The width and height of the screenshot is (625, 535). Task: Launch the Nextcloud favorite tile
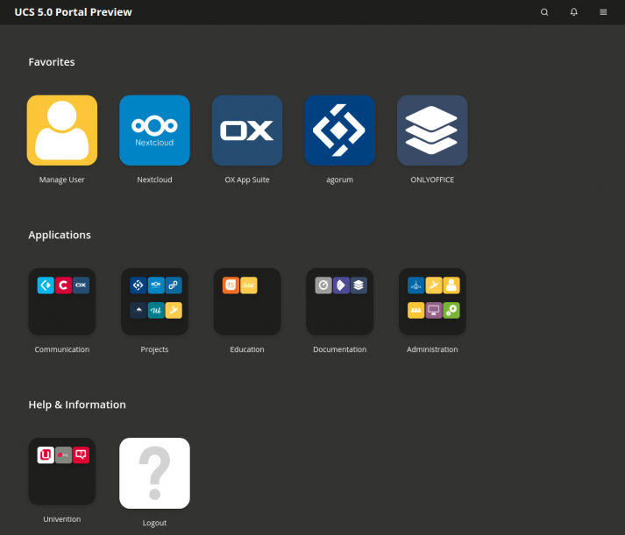tap(154, 130)
